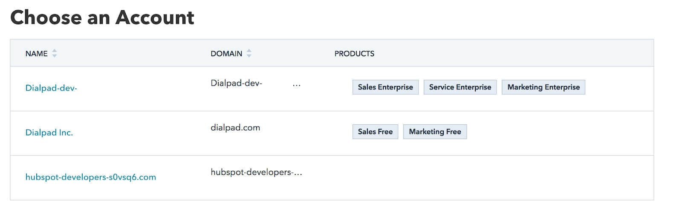682x209 pixels.
Task: Open the Dialpad-dev- account
Action: 51,88
